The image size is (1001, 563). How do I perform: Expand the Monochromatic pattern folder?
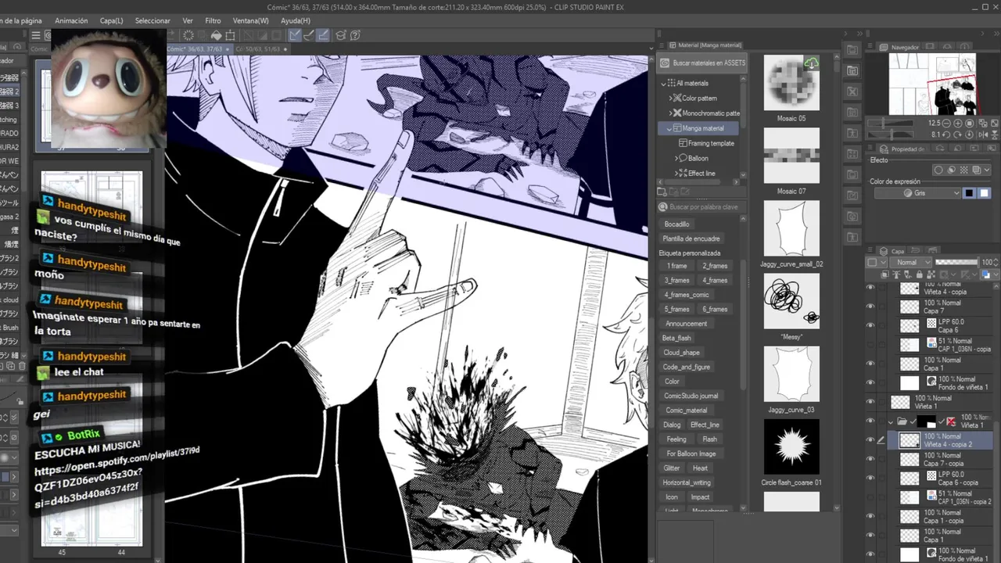coord(670,113)
